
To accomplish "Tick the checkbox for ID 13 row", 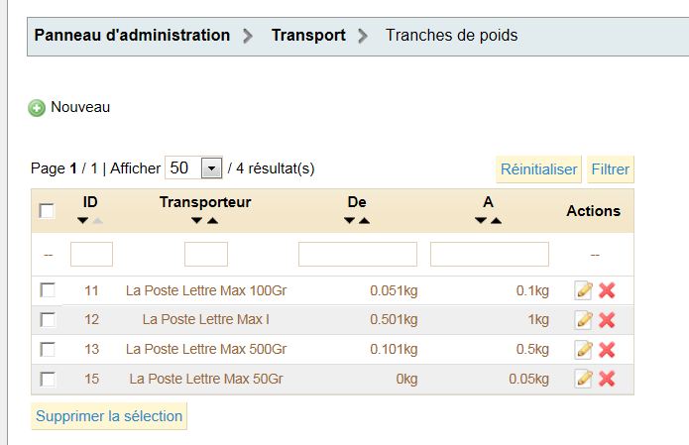I will 48,349.
